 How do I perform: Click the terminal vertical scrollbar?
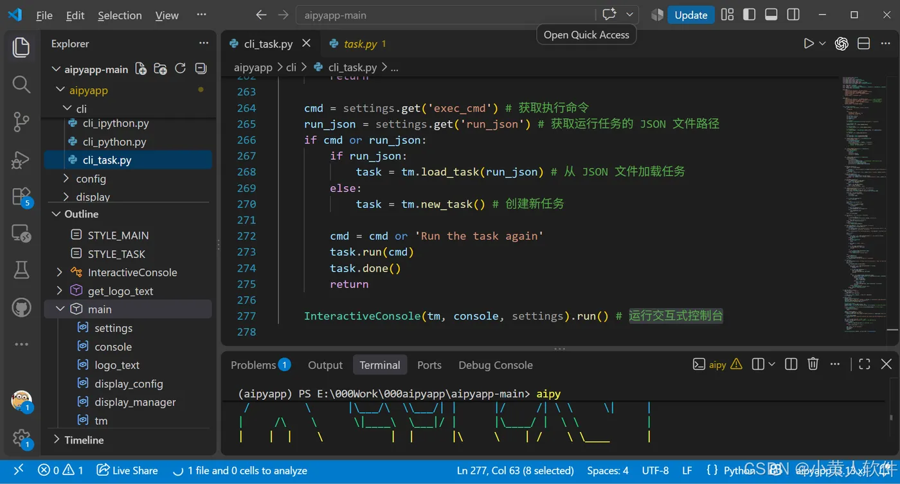pyautogui.click(x=890, y=417)
